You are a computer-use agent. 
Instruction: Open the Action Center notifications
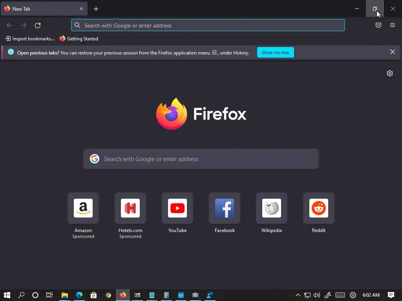point(391,295)
